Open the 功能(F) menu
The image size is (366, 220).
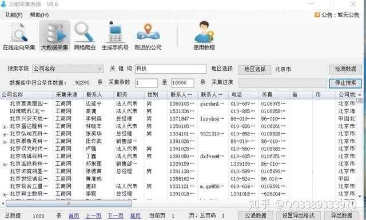pos(14,15)
